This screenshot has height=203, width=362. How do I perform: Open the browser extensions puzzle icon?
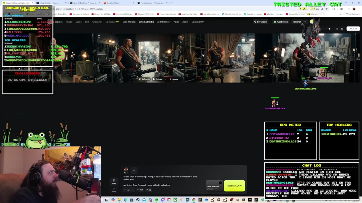[x=334, y=9]
